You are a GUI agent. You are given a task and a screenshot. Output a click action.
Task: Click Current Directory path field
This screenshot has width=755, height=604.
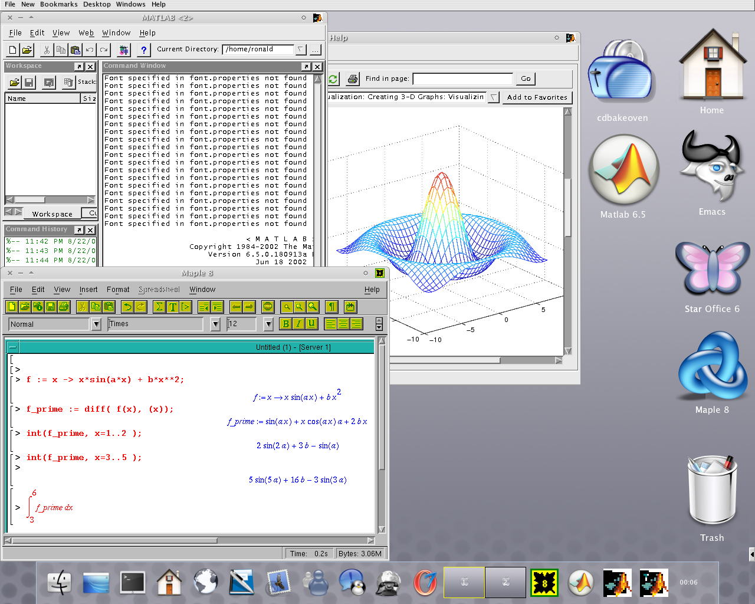click(x=258, y=50)
